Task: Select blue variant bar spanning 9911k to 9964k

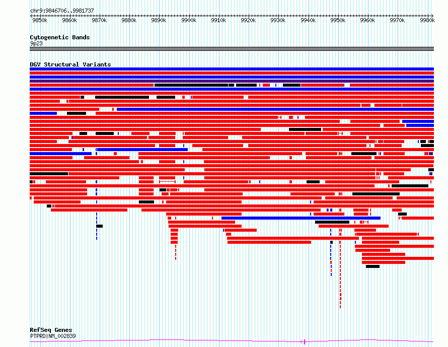Action: (301, 218)
